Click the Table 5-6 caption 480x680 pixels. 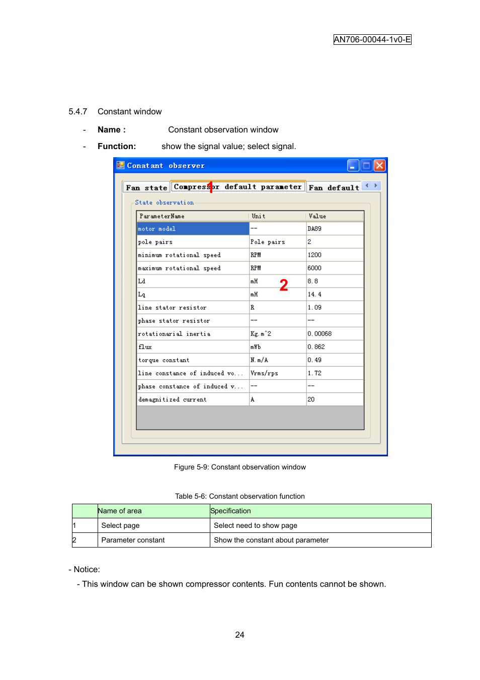click(240, 496)
